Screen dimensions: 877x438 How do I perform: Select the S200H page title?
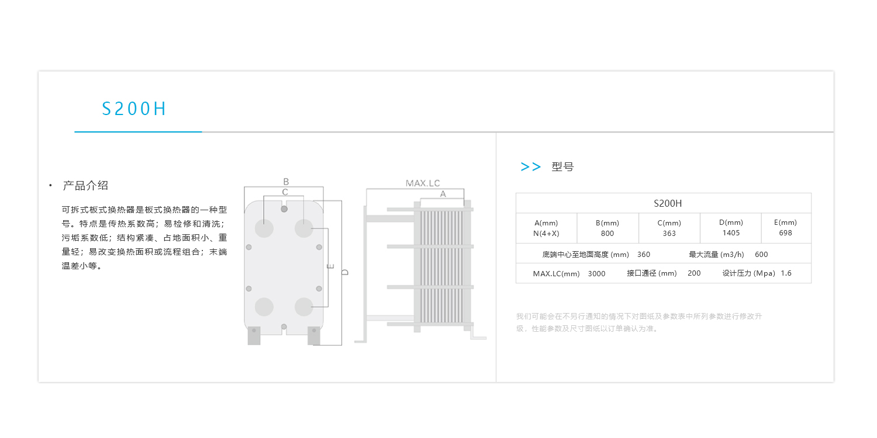(134, 109)
